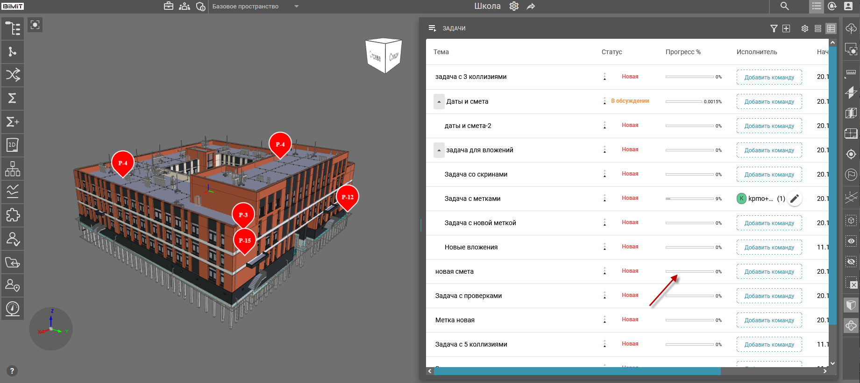This screenshot has width=860, height=383.
Task: Open the ЗАДАЧИ panel menu
Action: [x=432, y=28]
